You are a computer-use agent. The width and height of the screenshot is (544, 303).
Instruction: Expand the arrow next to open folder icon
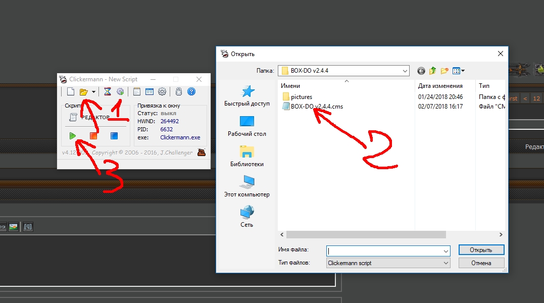(94, 92)
